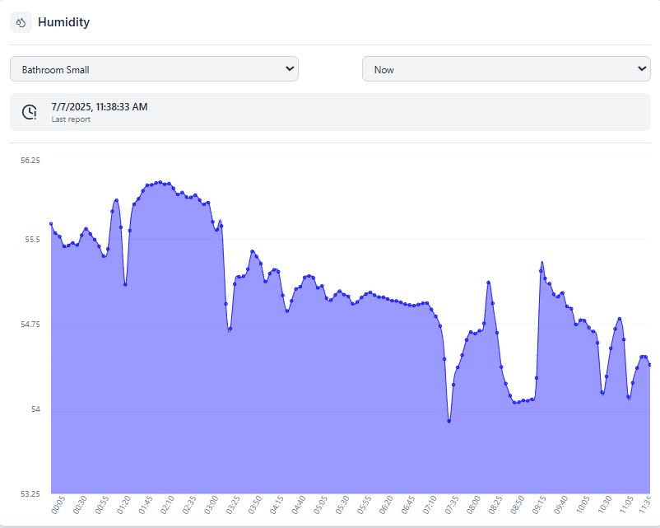The height and width of the screenshot is (528, 660).
Task: Open the Bathroom Small room dropdown
Action: coord(154,69)
